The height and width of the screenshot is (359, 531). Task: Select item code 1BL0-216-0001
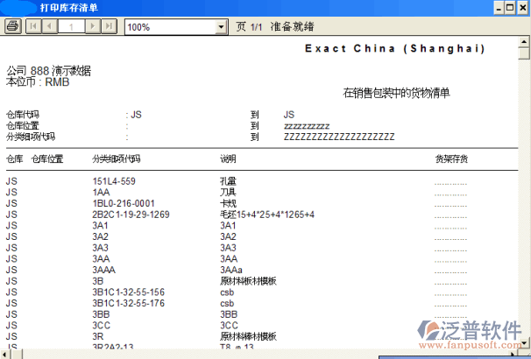(x=124, y=204)
